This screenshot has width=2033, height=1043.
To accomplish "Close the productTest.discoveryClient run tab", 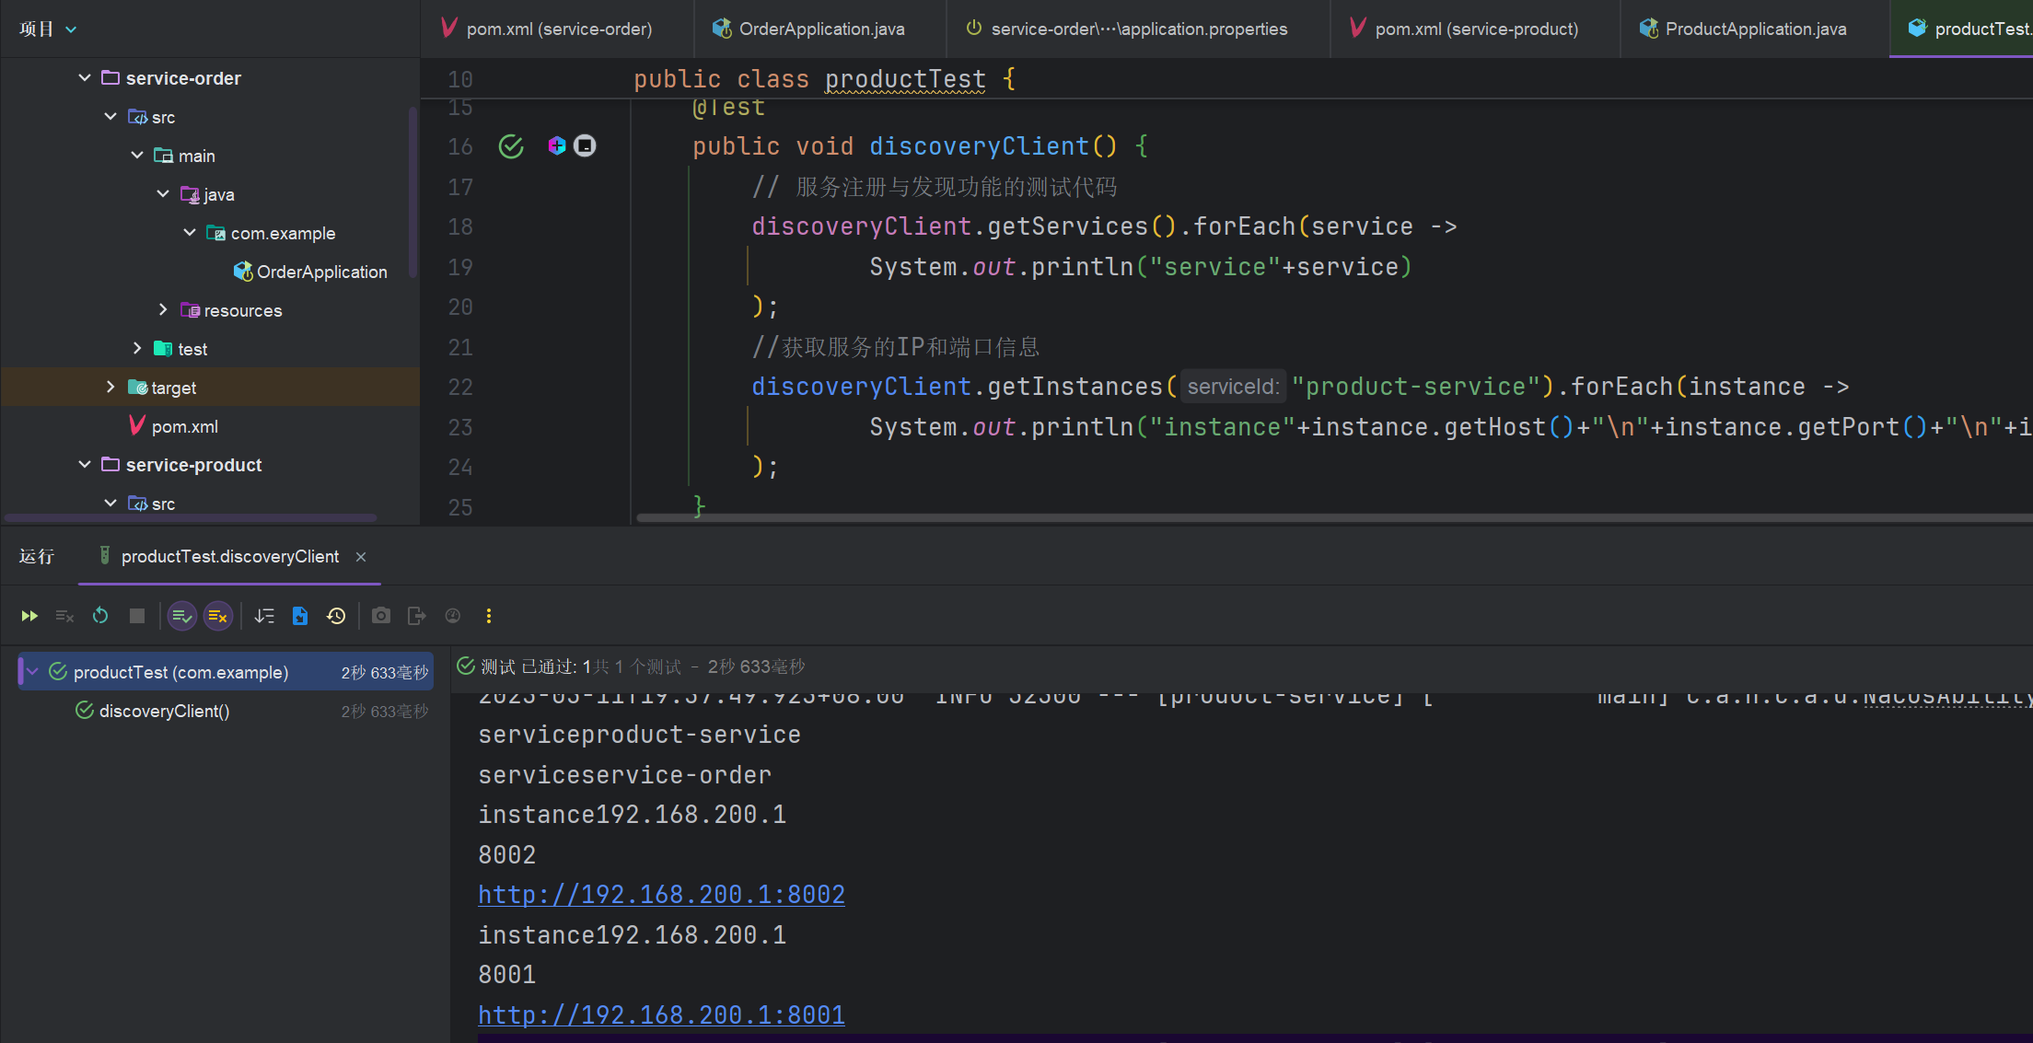I will point(361,557).
